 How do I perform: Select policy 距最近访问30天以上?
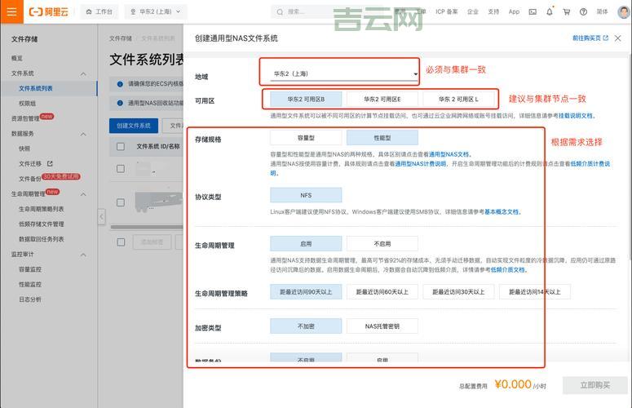click(x=458, y=292)
